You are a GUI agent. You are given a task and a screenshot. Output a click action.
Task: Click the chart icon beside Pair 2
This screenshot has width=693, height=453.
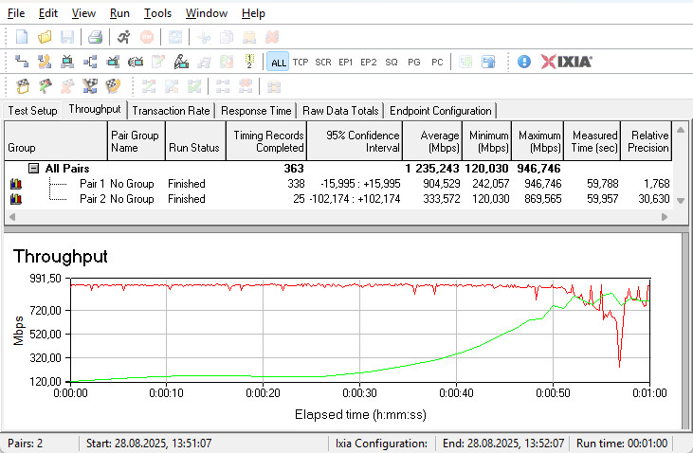pos(16,199)
